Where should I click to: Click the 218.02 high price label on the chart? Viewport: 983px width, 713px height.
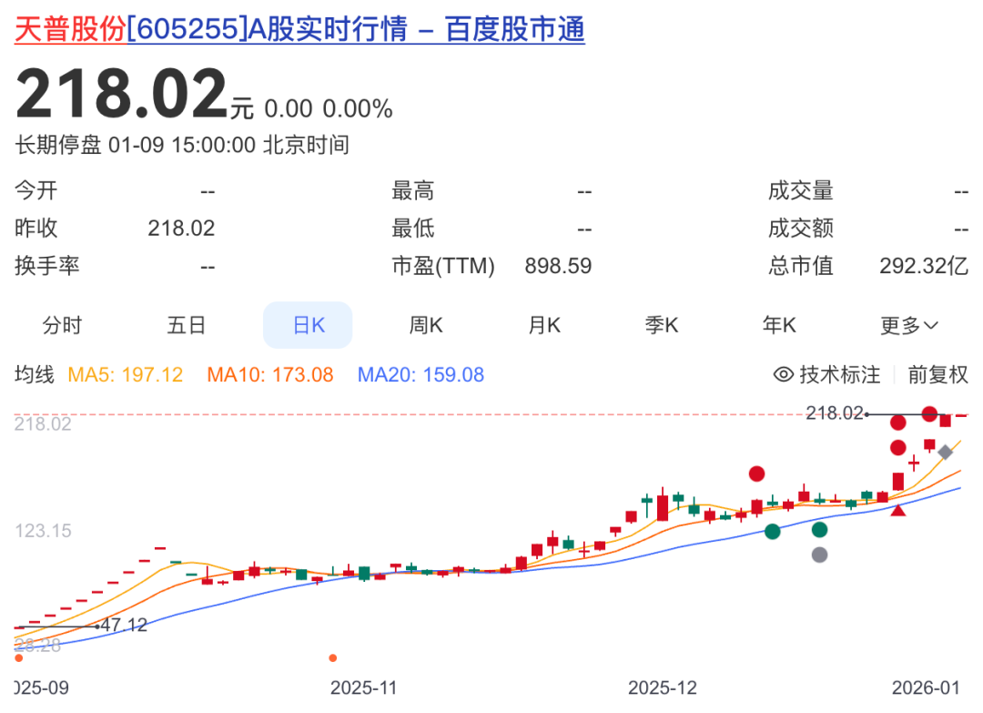(x=834, y=413)
